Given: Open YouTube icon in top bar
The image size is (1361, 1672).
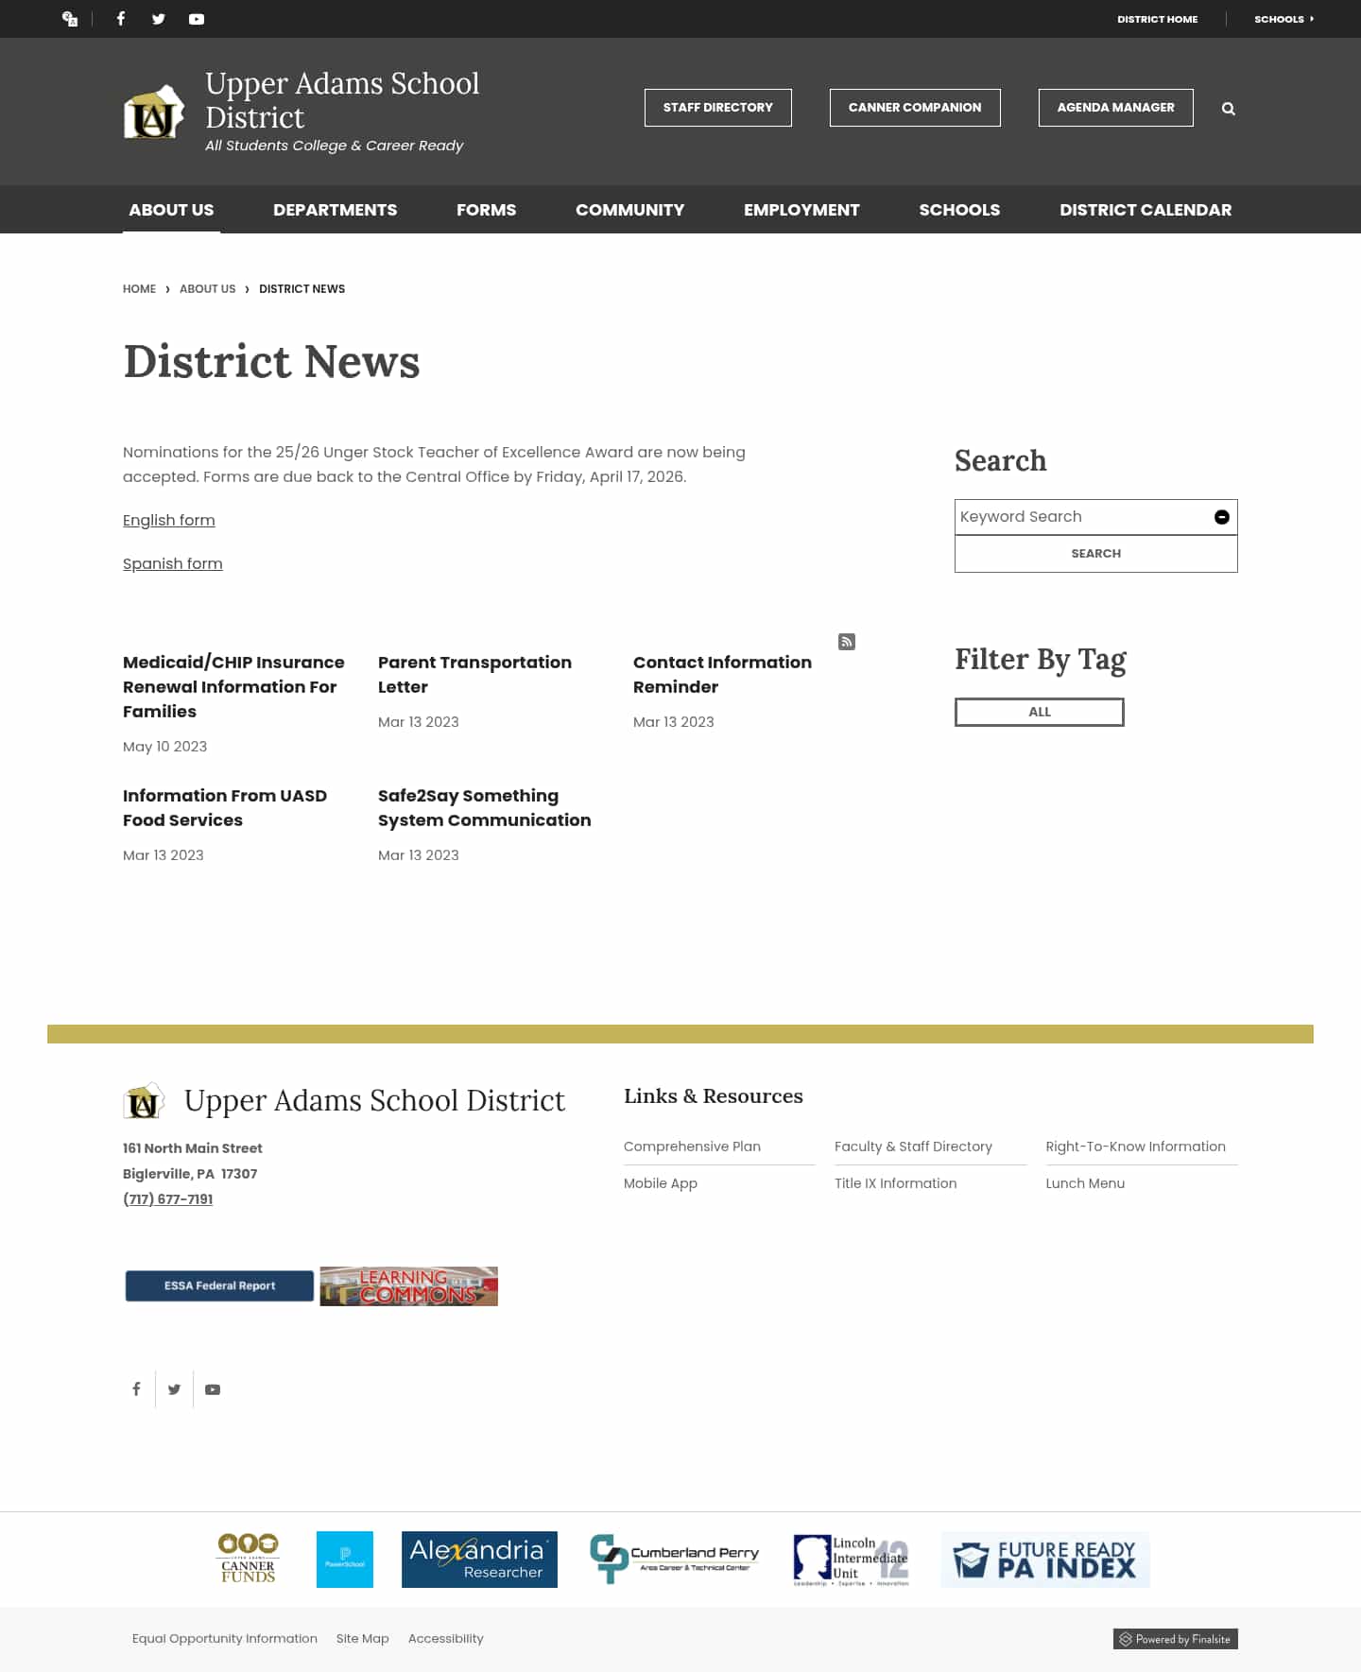Looking at the screenshot, I should click(x=197, y=19).
